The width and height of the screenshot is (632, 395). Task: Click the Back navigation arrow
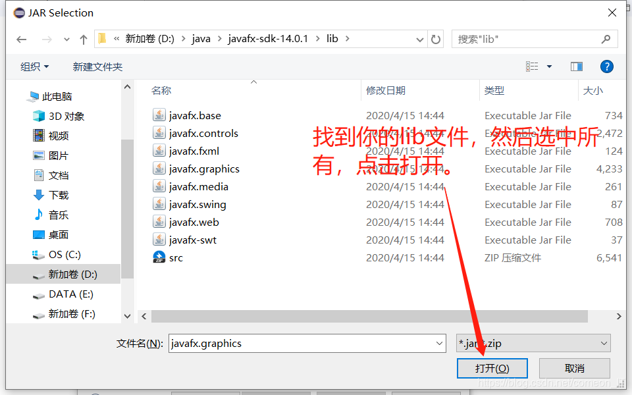click(21, 39)
